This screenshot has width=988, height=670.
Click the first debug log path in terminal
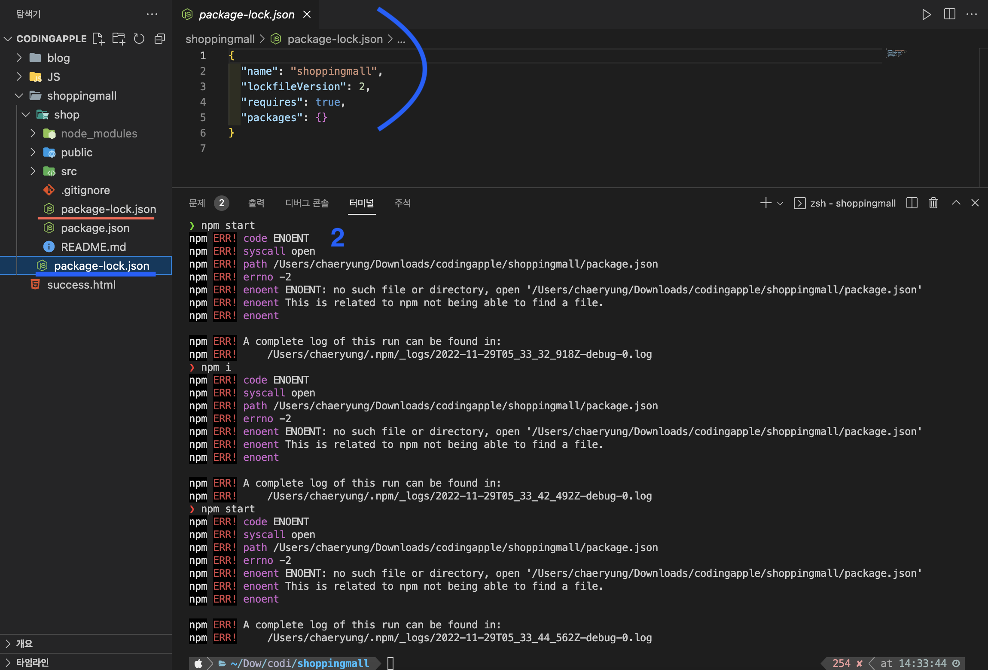(459, 354)
